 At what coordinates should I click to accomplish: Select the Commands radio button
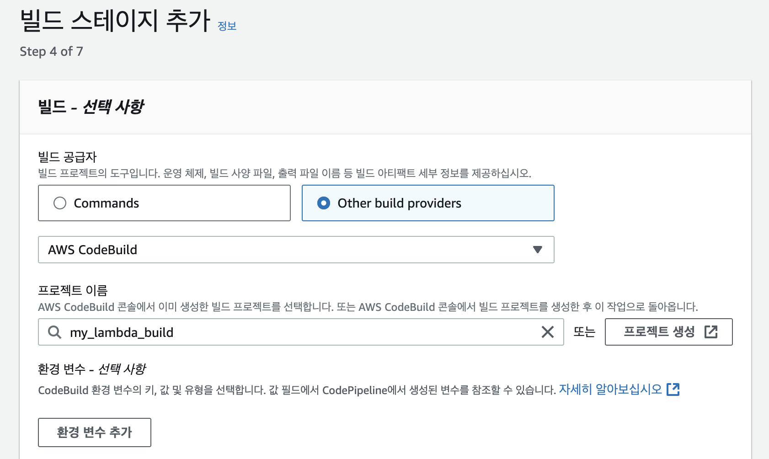(x=60, y=203)
